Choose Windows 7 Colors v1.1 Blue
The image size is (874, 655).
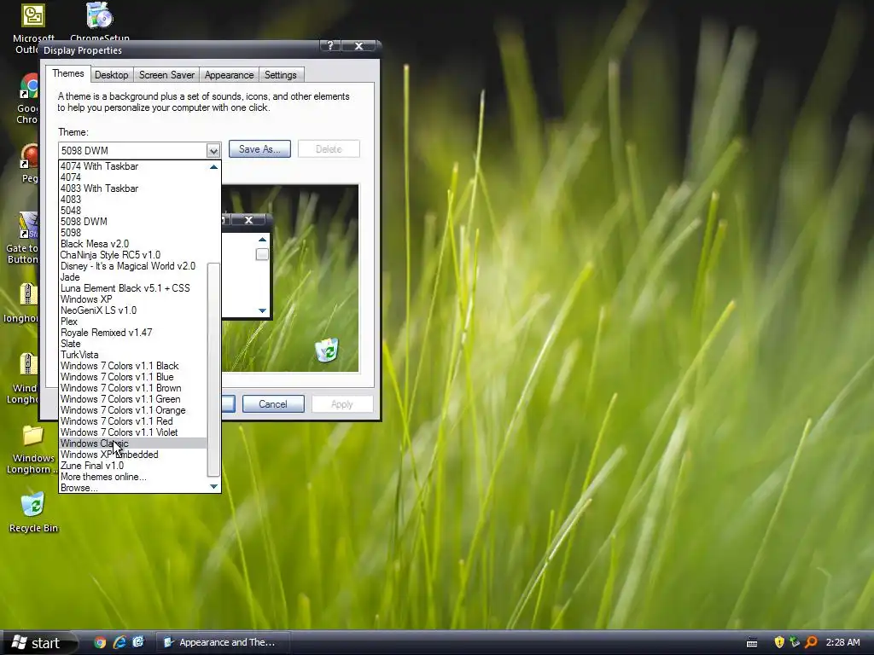click(x=132, y=377)
